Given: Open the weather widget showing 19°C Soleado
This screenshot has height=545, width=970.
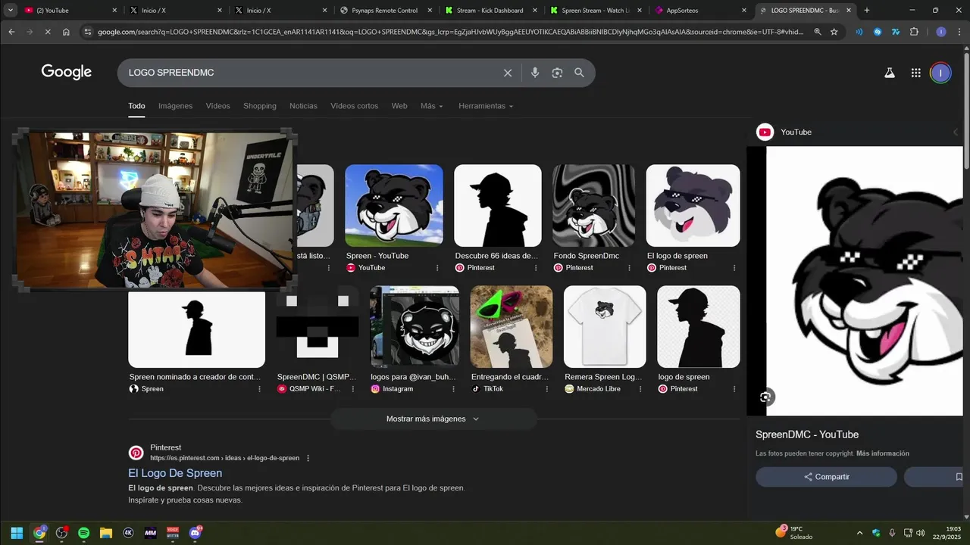Looking at the screenshot, I should coord(793,533).
